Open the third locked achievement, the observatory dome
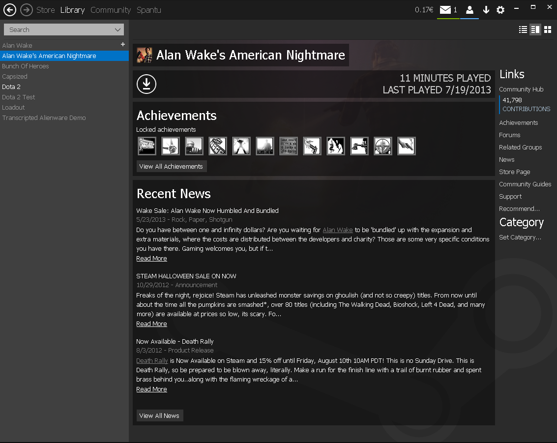 tap(194, 146)
